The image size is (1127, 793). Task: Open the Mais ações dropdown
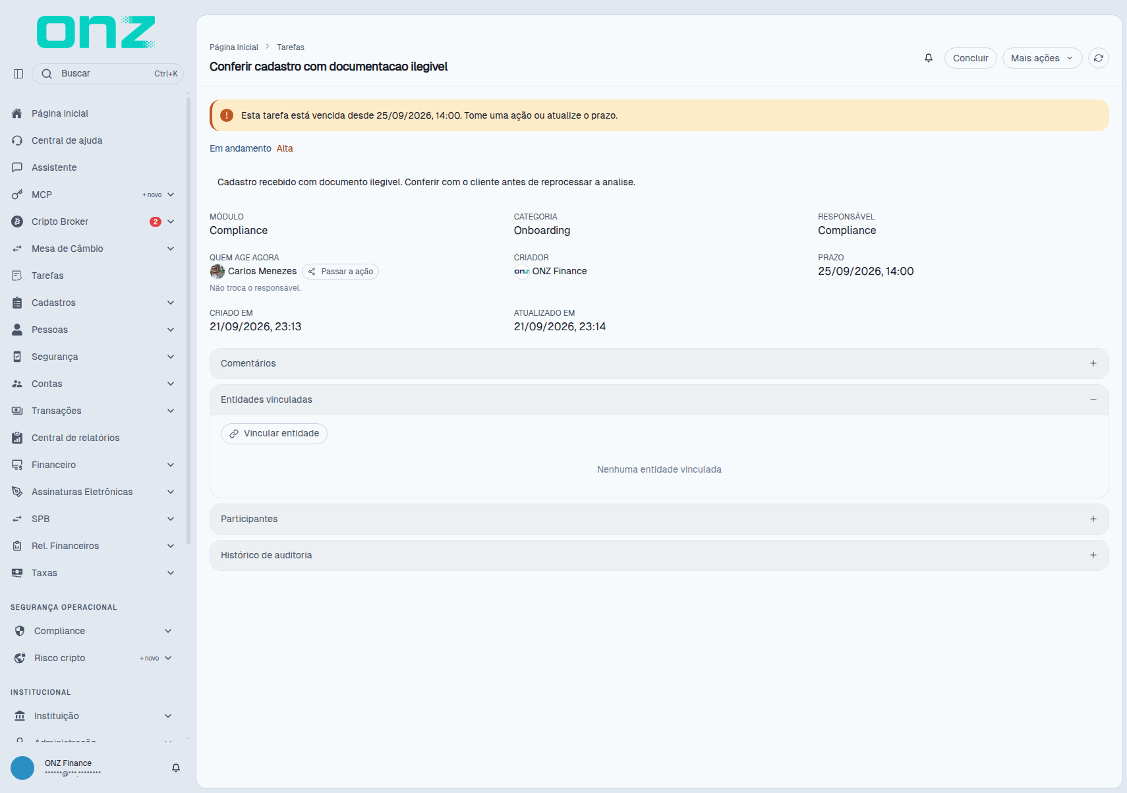1042,58
